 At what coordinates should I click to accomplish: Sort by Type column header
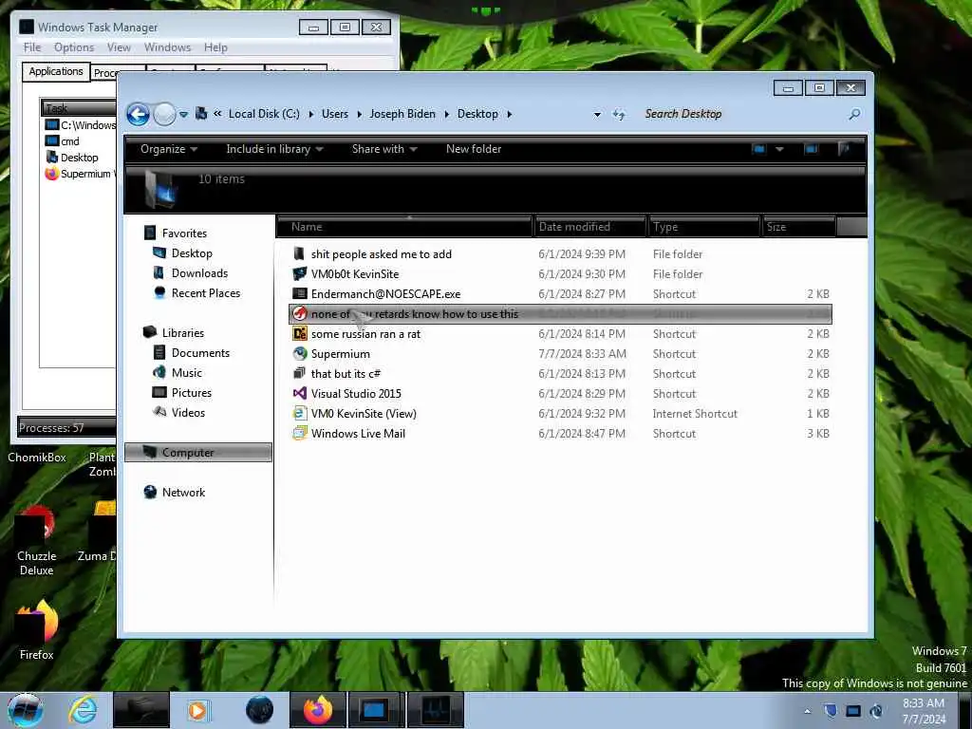point(704,227)
